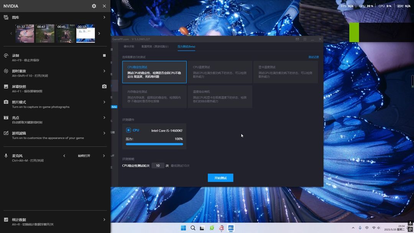Close the NVIDIA overlay panel
This screenshot has height=233, width=414.
[104, 6]
